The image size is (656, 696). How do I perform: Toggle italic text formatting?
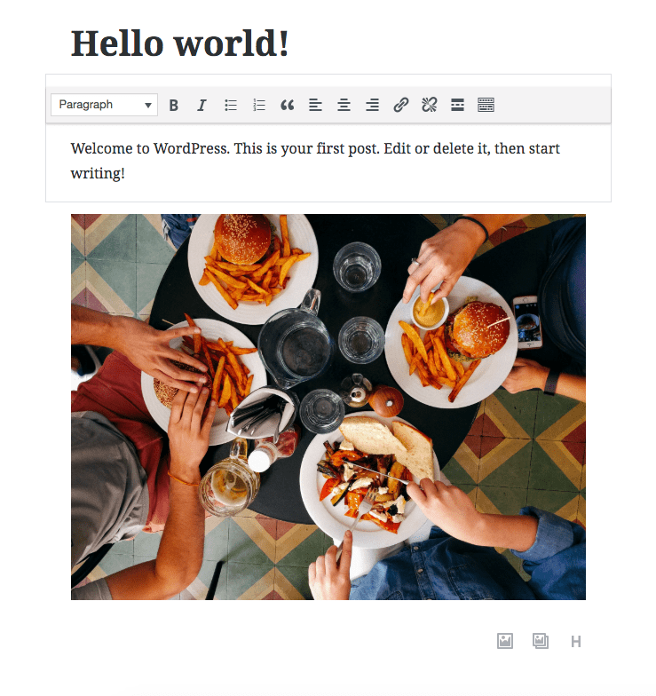(202, 105)
